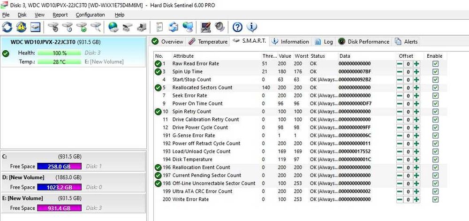This screenshot has width=469, height=221.
Task: Toggle Enable checkbox for Power On Time Count
Action: pos(435,104)
